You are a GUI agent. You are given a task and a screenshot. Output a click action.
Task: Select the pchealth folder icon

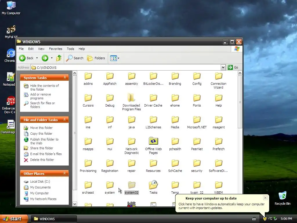click(x=175, y=141)
